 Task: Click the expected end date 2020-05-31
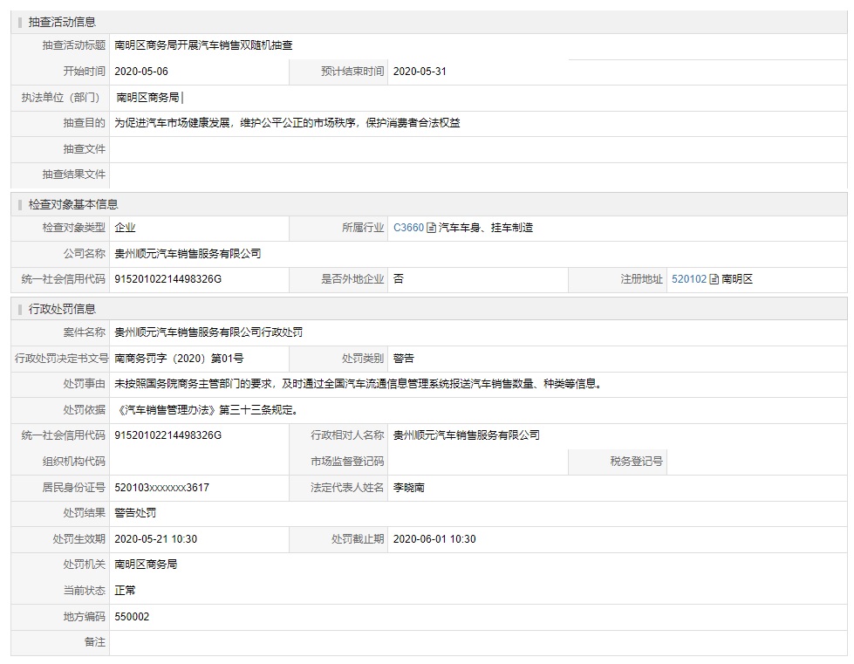[420, 72]
